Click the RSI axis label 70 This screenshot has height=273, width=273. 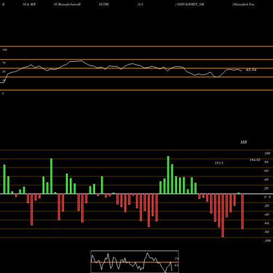[x=4, y=63]
